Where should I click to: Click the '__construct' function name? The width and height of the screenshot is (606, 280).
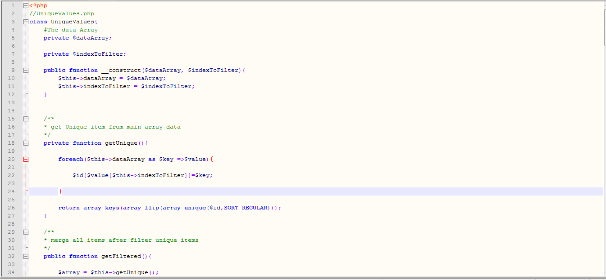[x=121, y=70]
